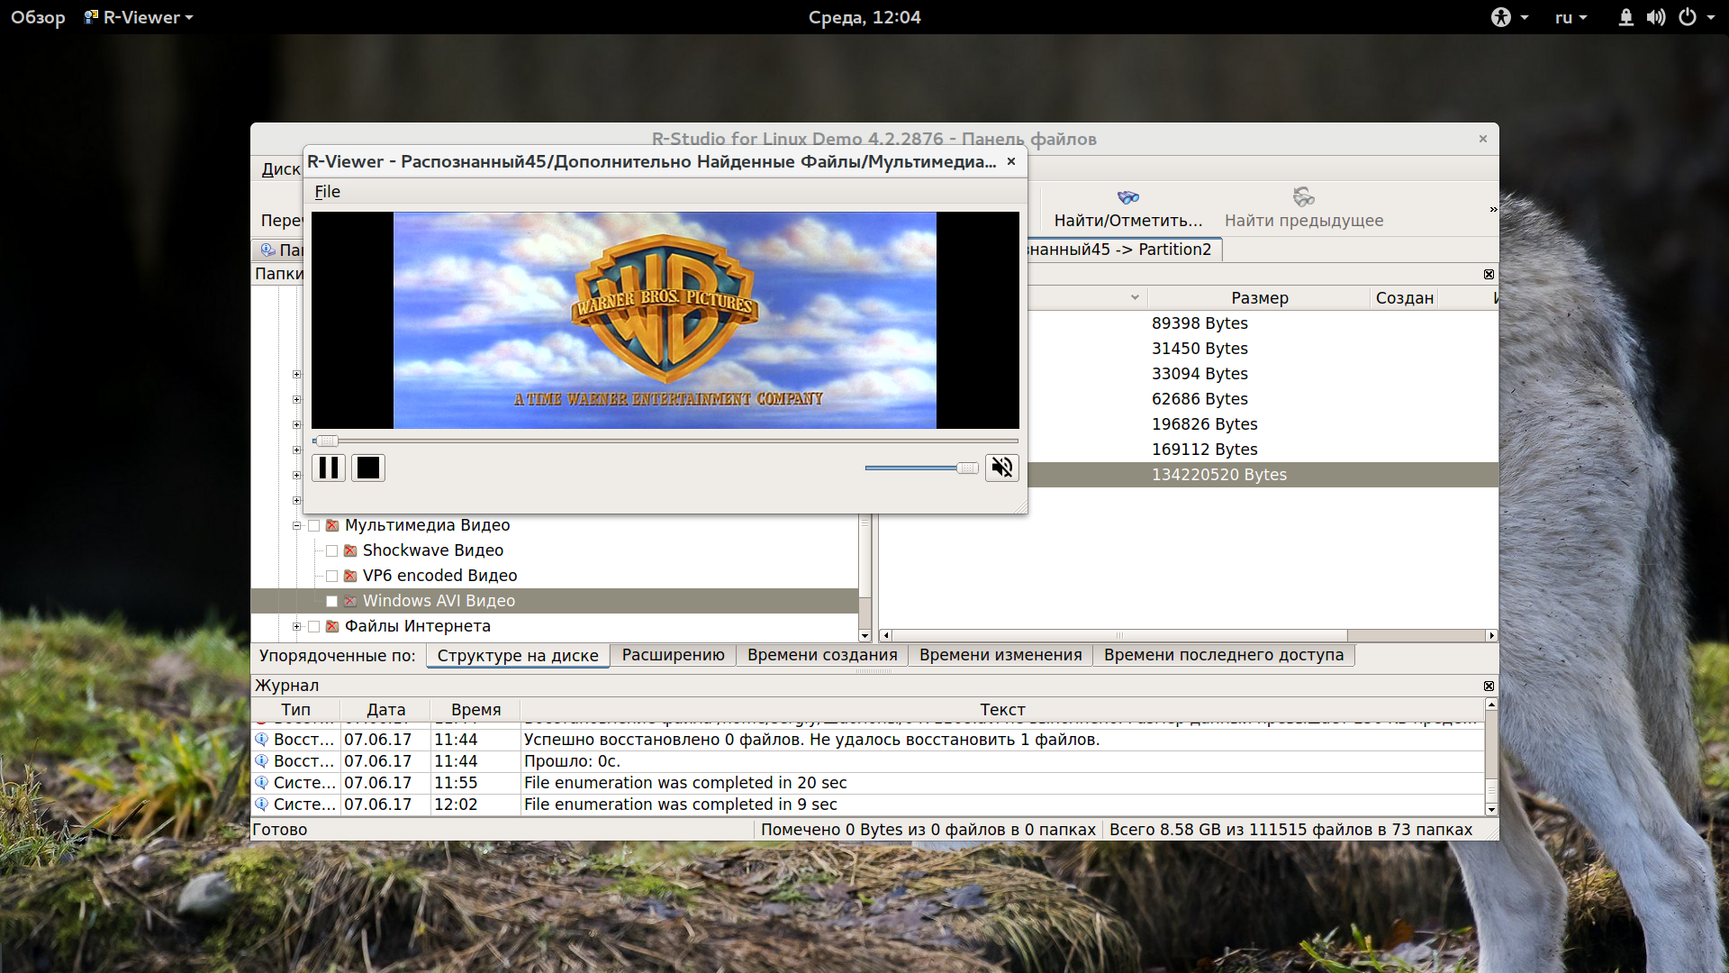Click the volume icon in the system tray
Viewport: 1729px width, 973px height.
(x=1655, y=17)
